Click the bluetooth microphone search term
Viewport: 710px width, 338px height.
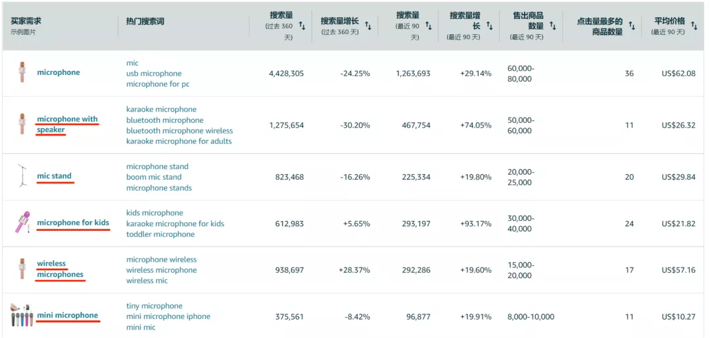tap(165, 120)
